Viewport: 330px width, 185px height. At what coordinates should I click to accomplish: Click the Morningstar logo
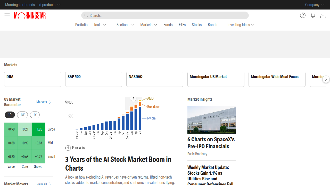[x=30, y=15]
